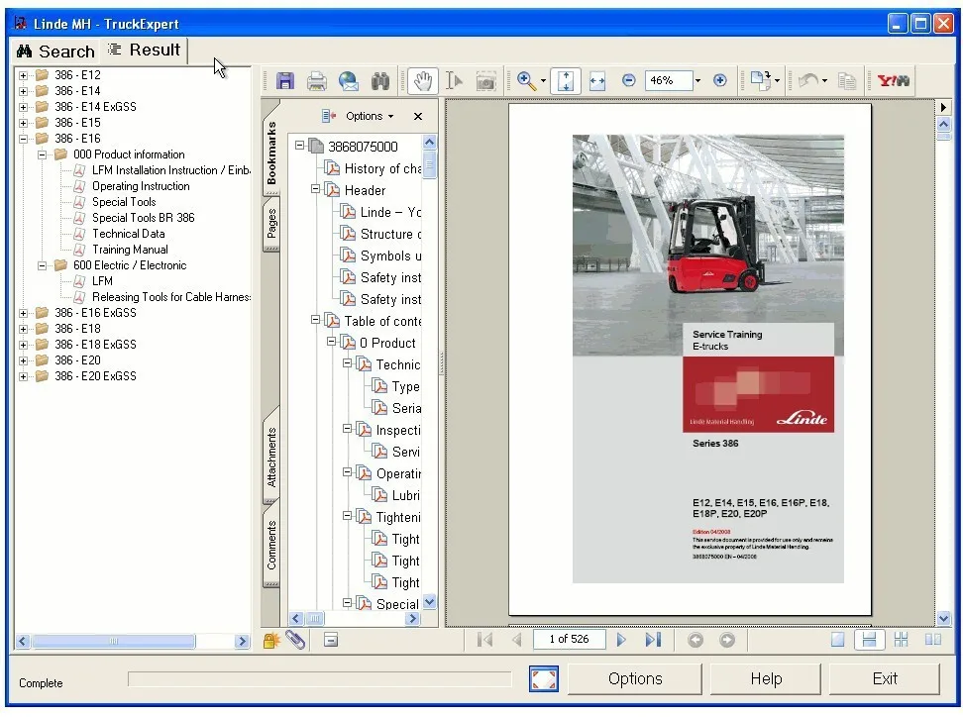The height and width of the screenshot is (717, 963).
Task: Open the Attachments side tab
Action: click(x=270, y=458)
